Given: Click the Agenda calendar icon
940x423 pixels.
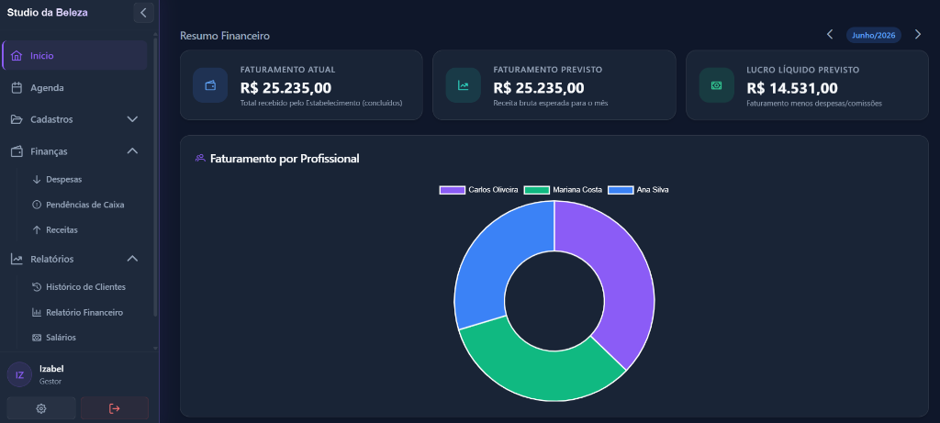Looking at the screenshot, I should pyautogui.click(x=17, y=87).
